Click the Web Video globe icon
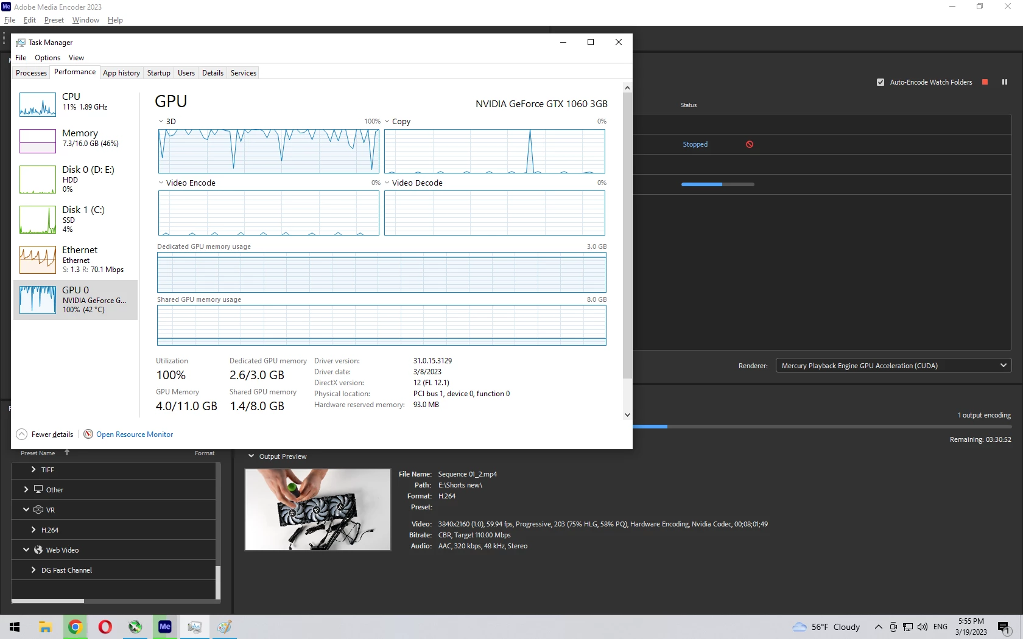 point(38,550)
